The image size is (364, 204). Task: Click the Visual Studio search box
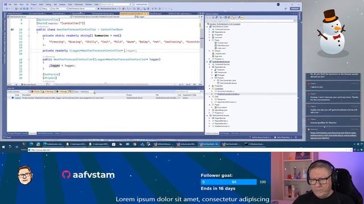pyautogui.click(x=117, y=5)
